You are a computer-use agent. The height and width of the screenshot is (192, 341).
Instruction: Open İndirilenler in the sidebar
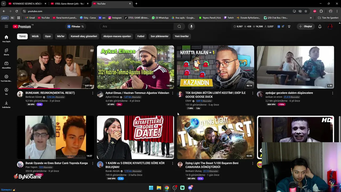(6, 105)
